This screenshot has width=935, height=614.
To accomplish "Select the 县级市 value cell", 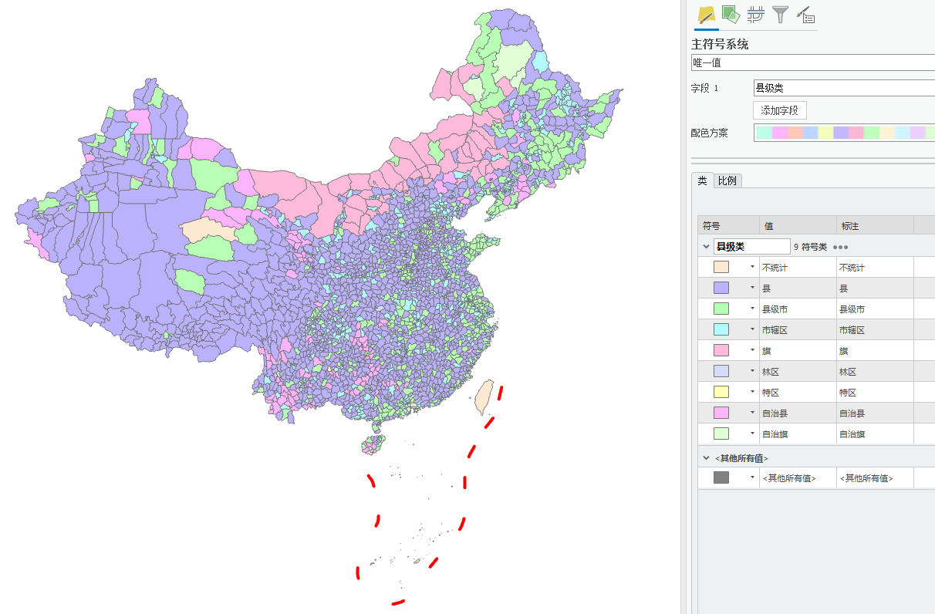I will click(x=798, y=309).
